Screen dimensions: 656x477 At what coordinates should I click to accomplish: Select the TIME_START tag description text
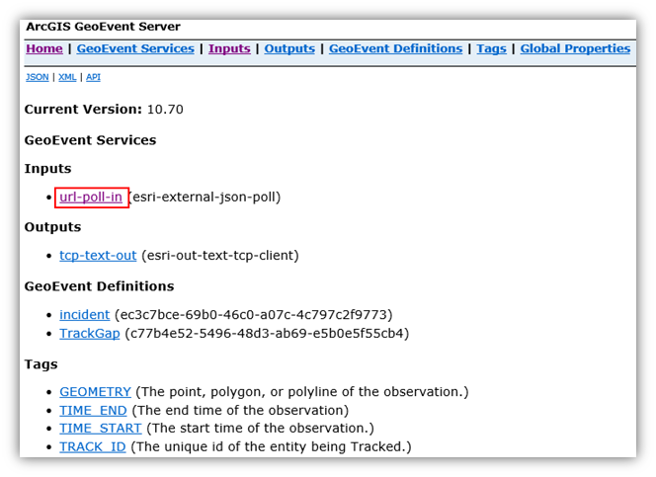(x=260, y=429)
